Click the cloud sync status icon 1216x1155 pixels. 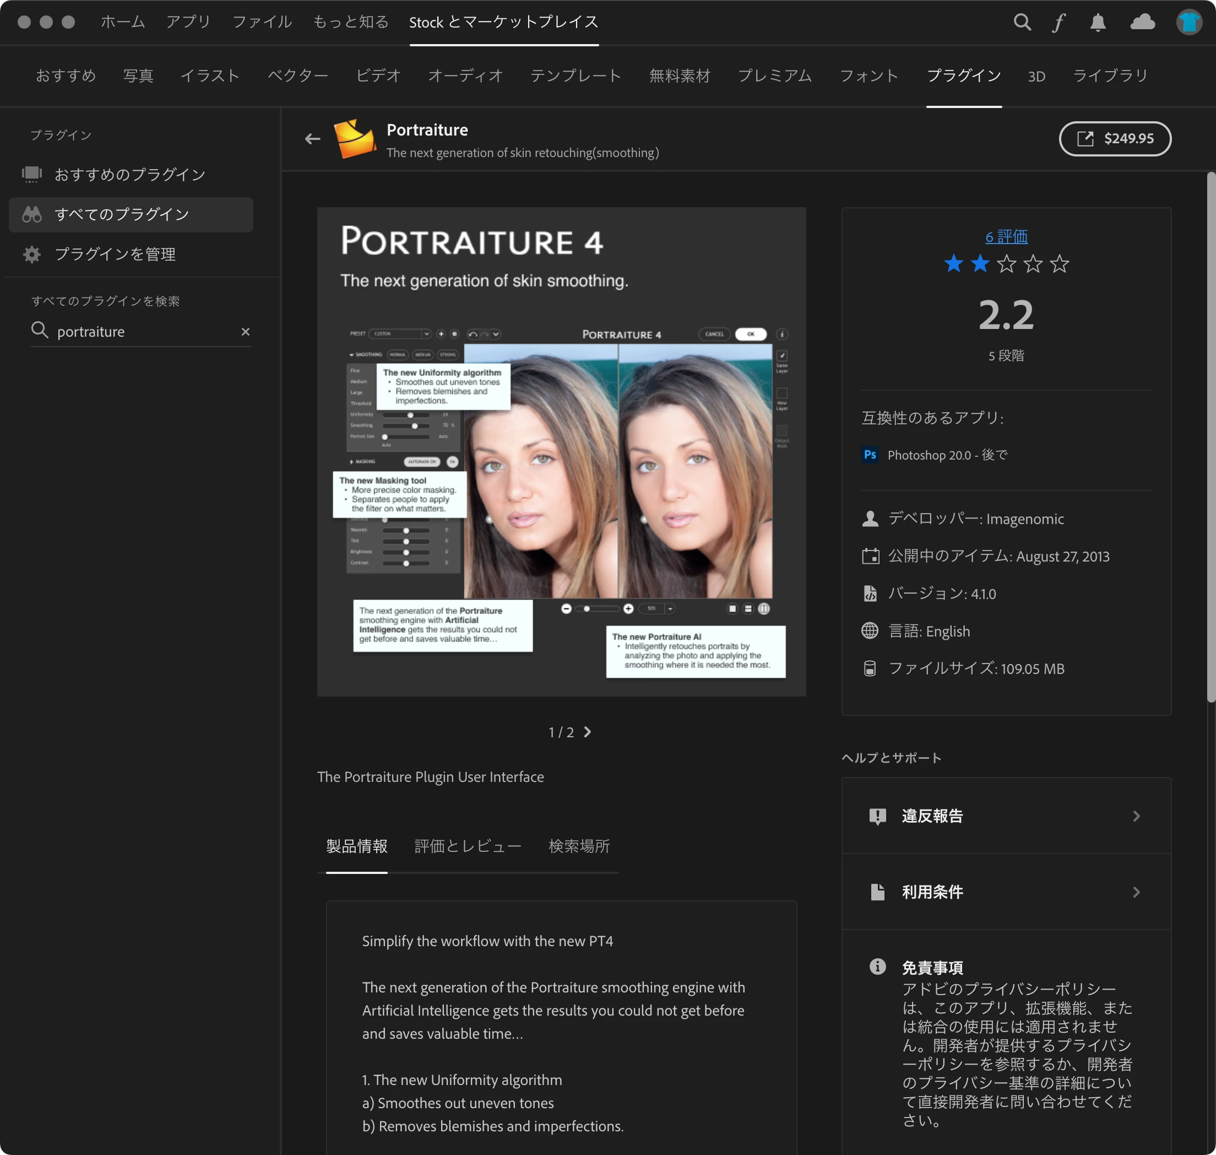[x=1142, y=23]
